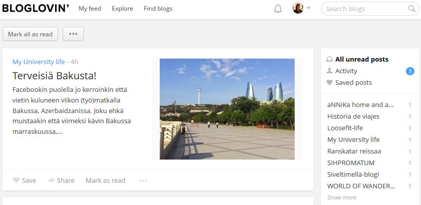The image size is (421, 205).
Task: Open the My feed tab
Action: (x=89, y=9)
